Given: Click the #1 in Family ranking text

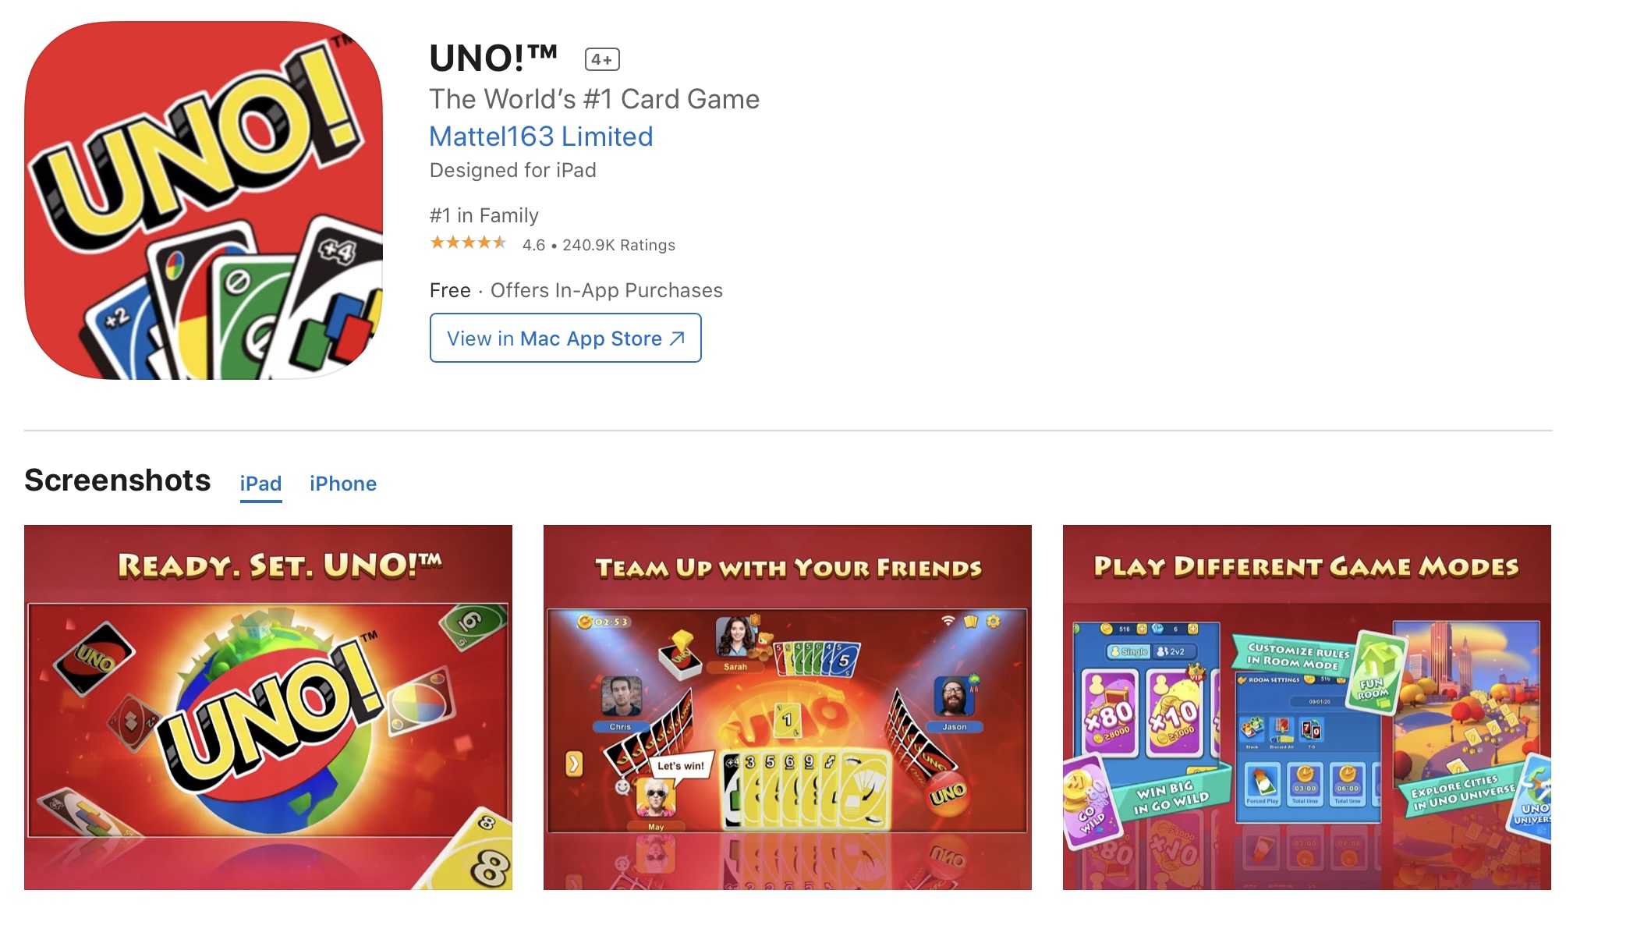Looking at the screenshot, I should [x=484, y=215].
